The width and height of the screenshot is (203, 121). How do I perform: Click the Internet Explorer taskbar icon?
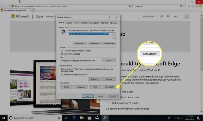pyautogui.click(x=105, y=118)
